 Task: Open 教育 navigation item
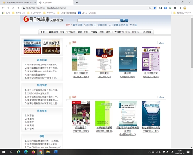tap(102, 32)
